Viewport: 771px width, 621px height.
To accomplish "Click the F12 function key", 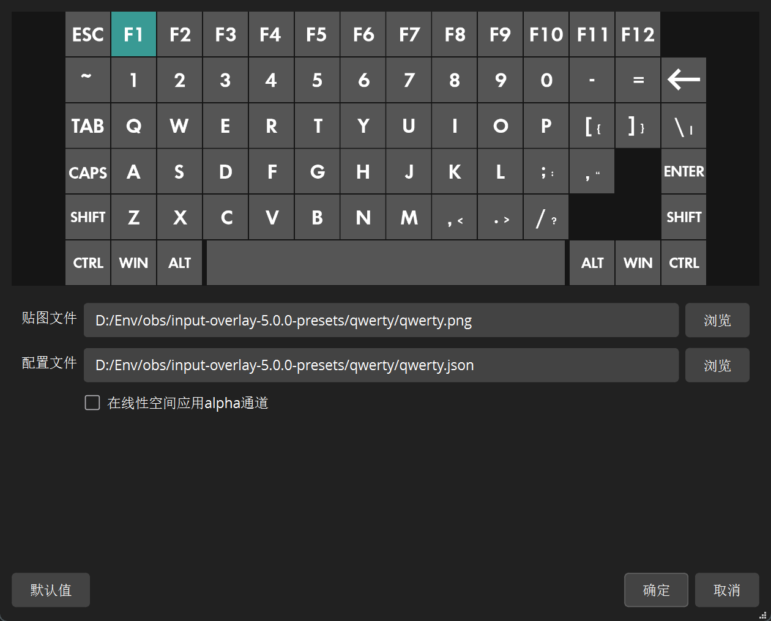I will pos(638,34).
